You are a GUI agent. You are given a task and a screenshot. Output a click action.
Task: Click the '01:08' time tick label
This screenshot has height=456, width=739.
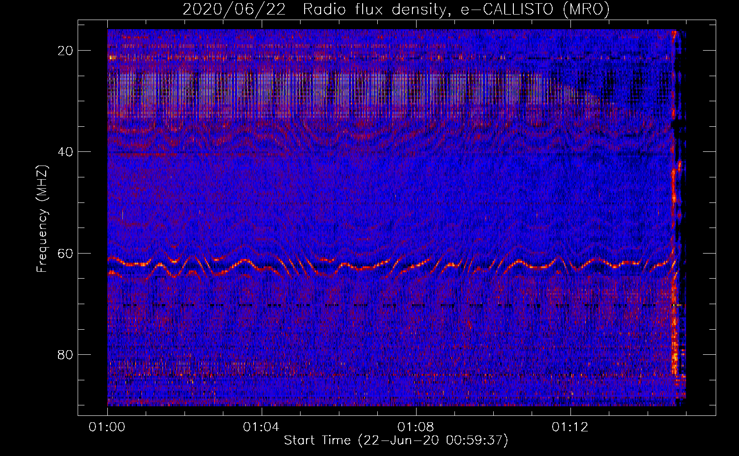click(416, 427)
